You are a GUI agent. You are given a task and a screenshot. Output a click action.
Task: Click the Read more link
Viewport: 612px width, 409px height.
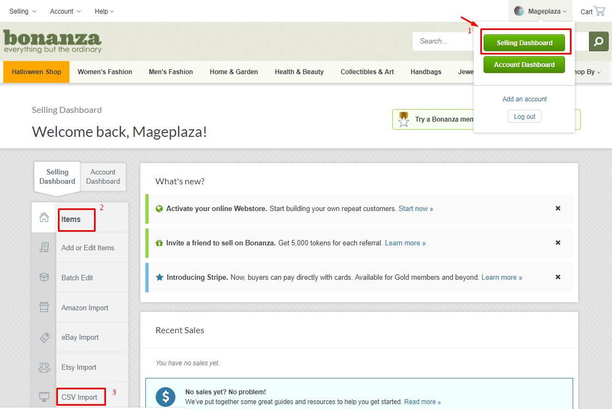tap(422, 402)
